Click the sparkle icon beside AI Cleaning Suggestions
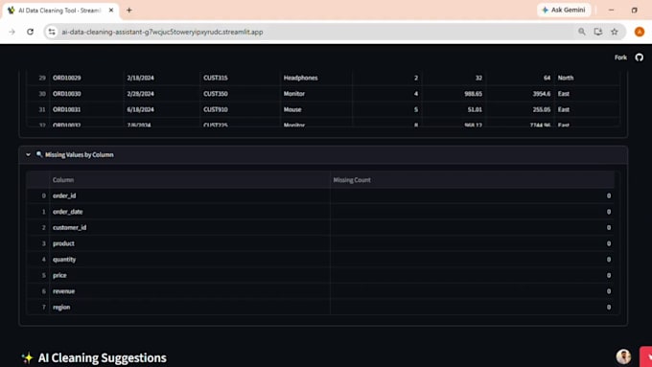 (x=28, y=357)
